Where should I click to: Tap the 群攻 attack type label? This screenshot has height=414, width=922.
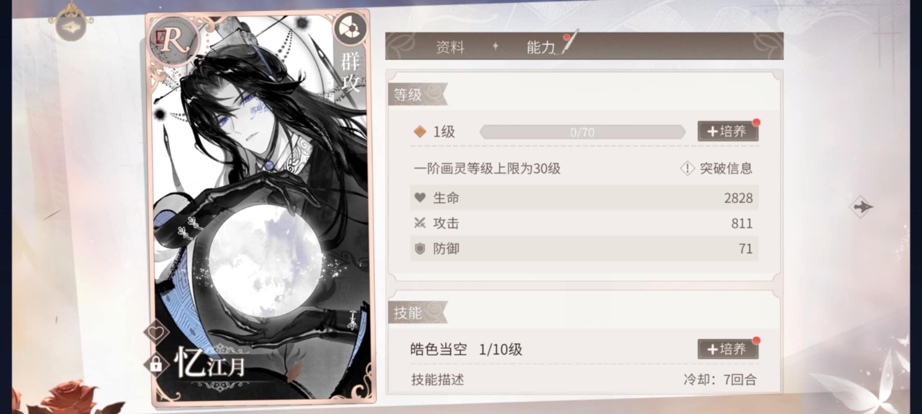pyautogui.click(x=350, y=72)
